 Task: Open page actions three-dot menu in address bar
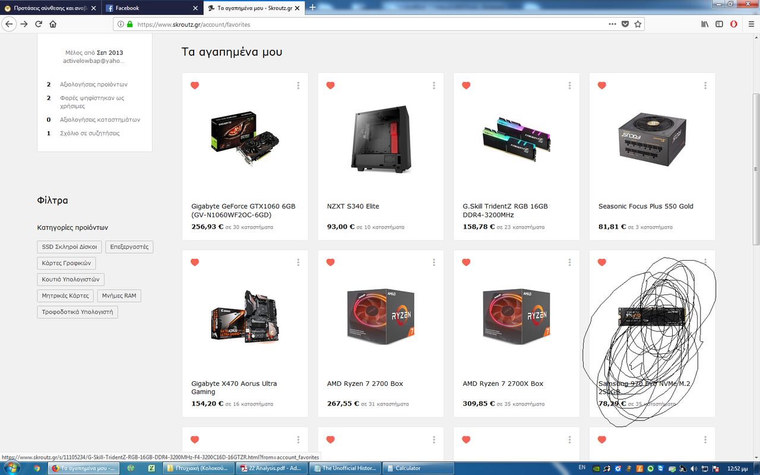pyautogui.click(x=612, y=24)
